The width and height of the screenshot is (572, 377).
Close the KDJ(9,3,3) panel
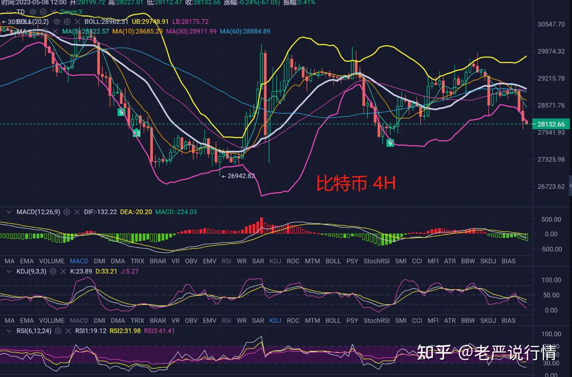pos(63,271)
